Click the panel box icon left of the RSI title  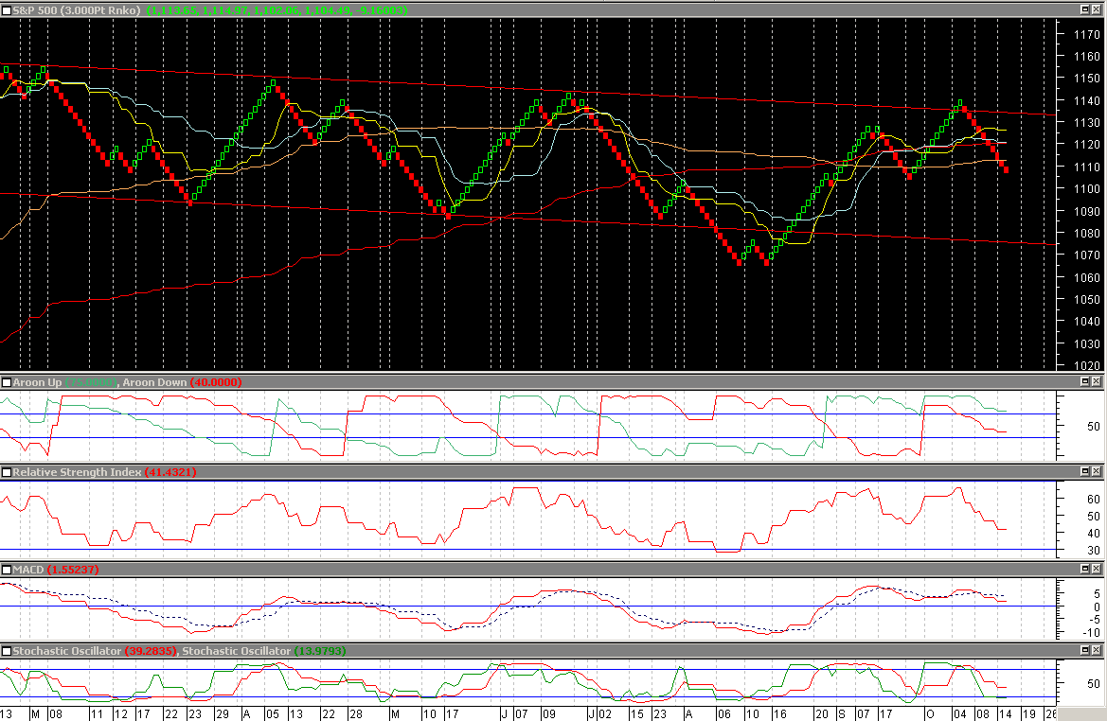(7, 471)
